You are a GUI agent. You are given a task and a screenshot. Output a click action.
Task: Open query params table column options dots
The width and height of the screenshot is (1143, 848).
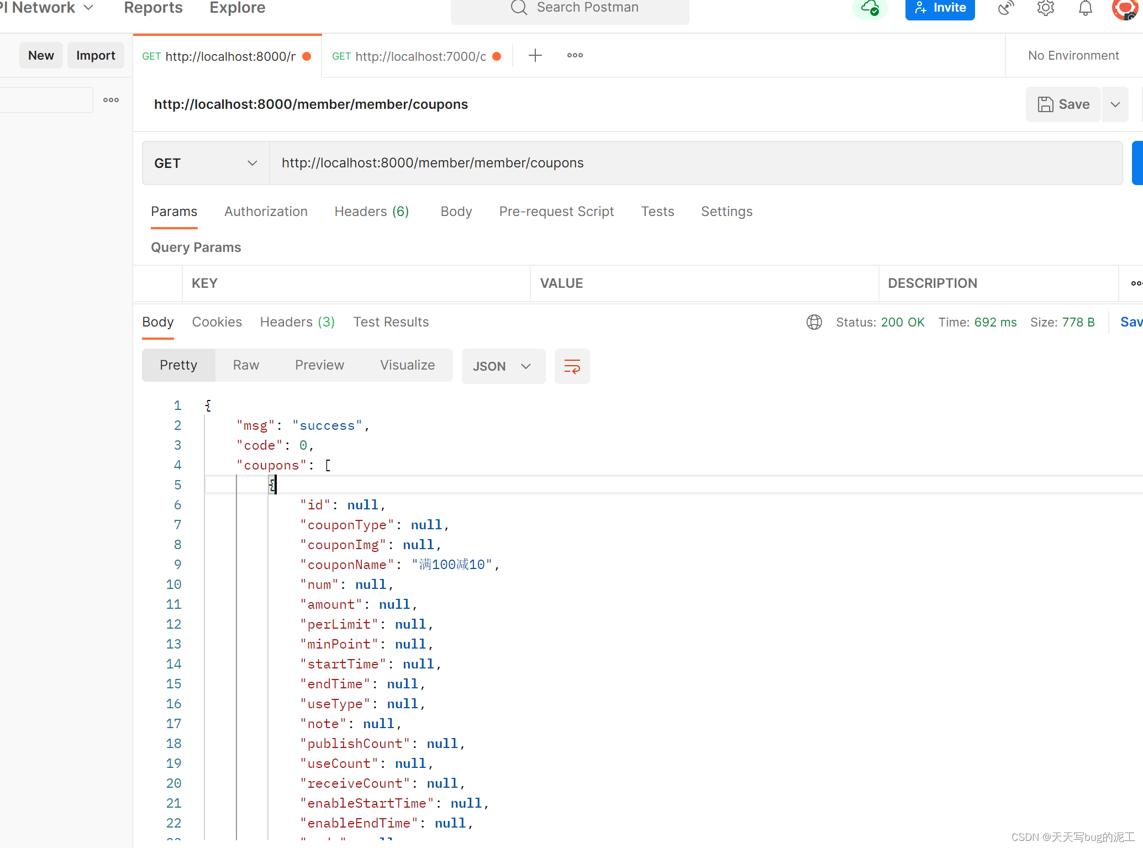click(1136, 283)
